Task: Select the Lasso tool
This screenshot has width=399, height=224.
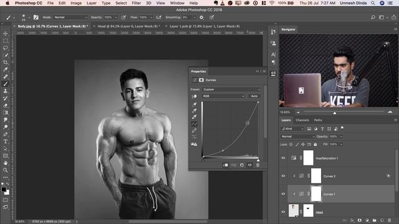Action: [x=6, y=48]
